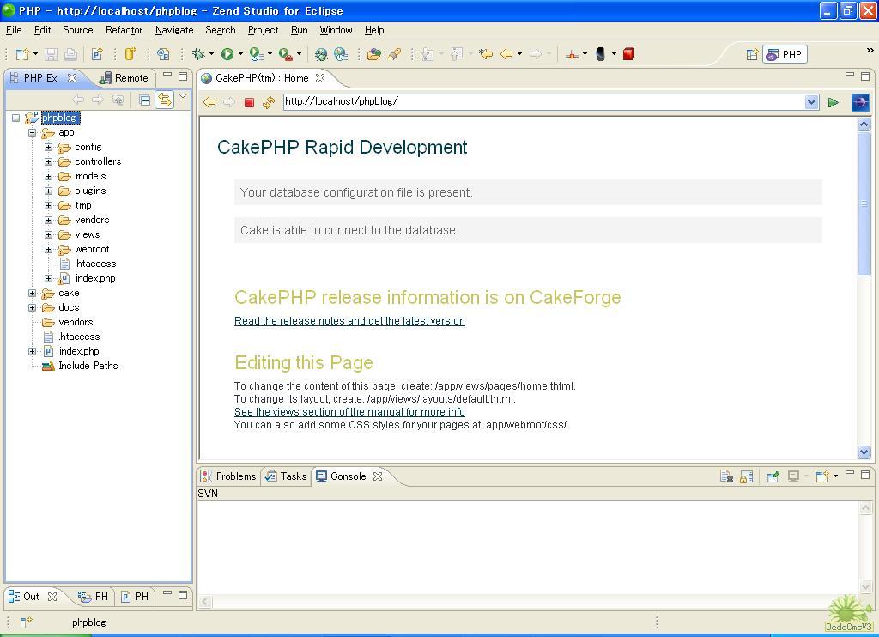
Task: Open Run dropdown arrow in toolbar
Action: (x=240, y=54)
